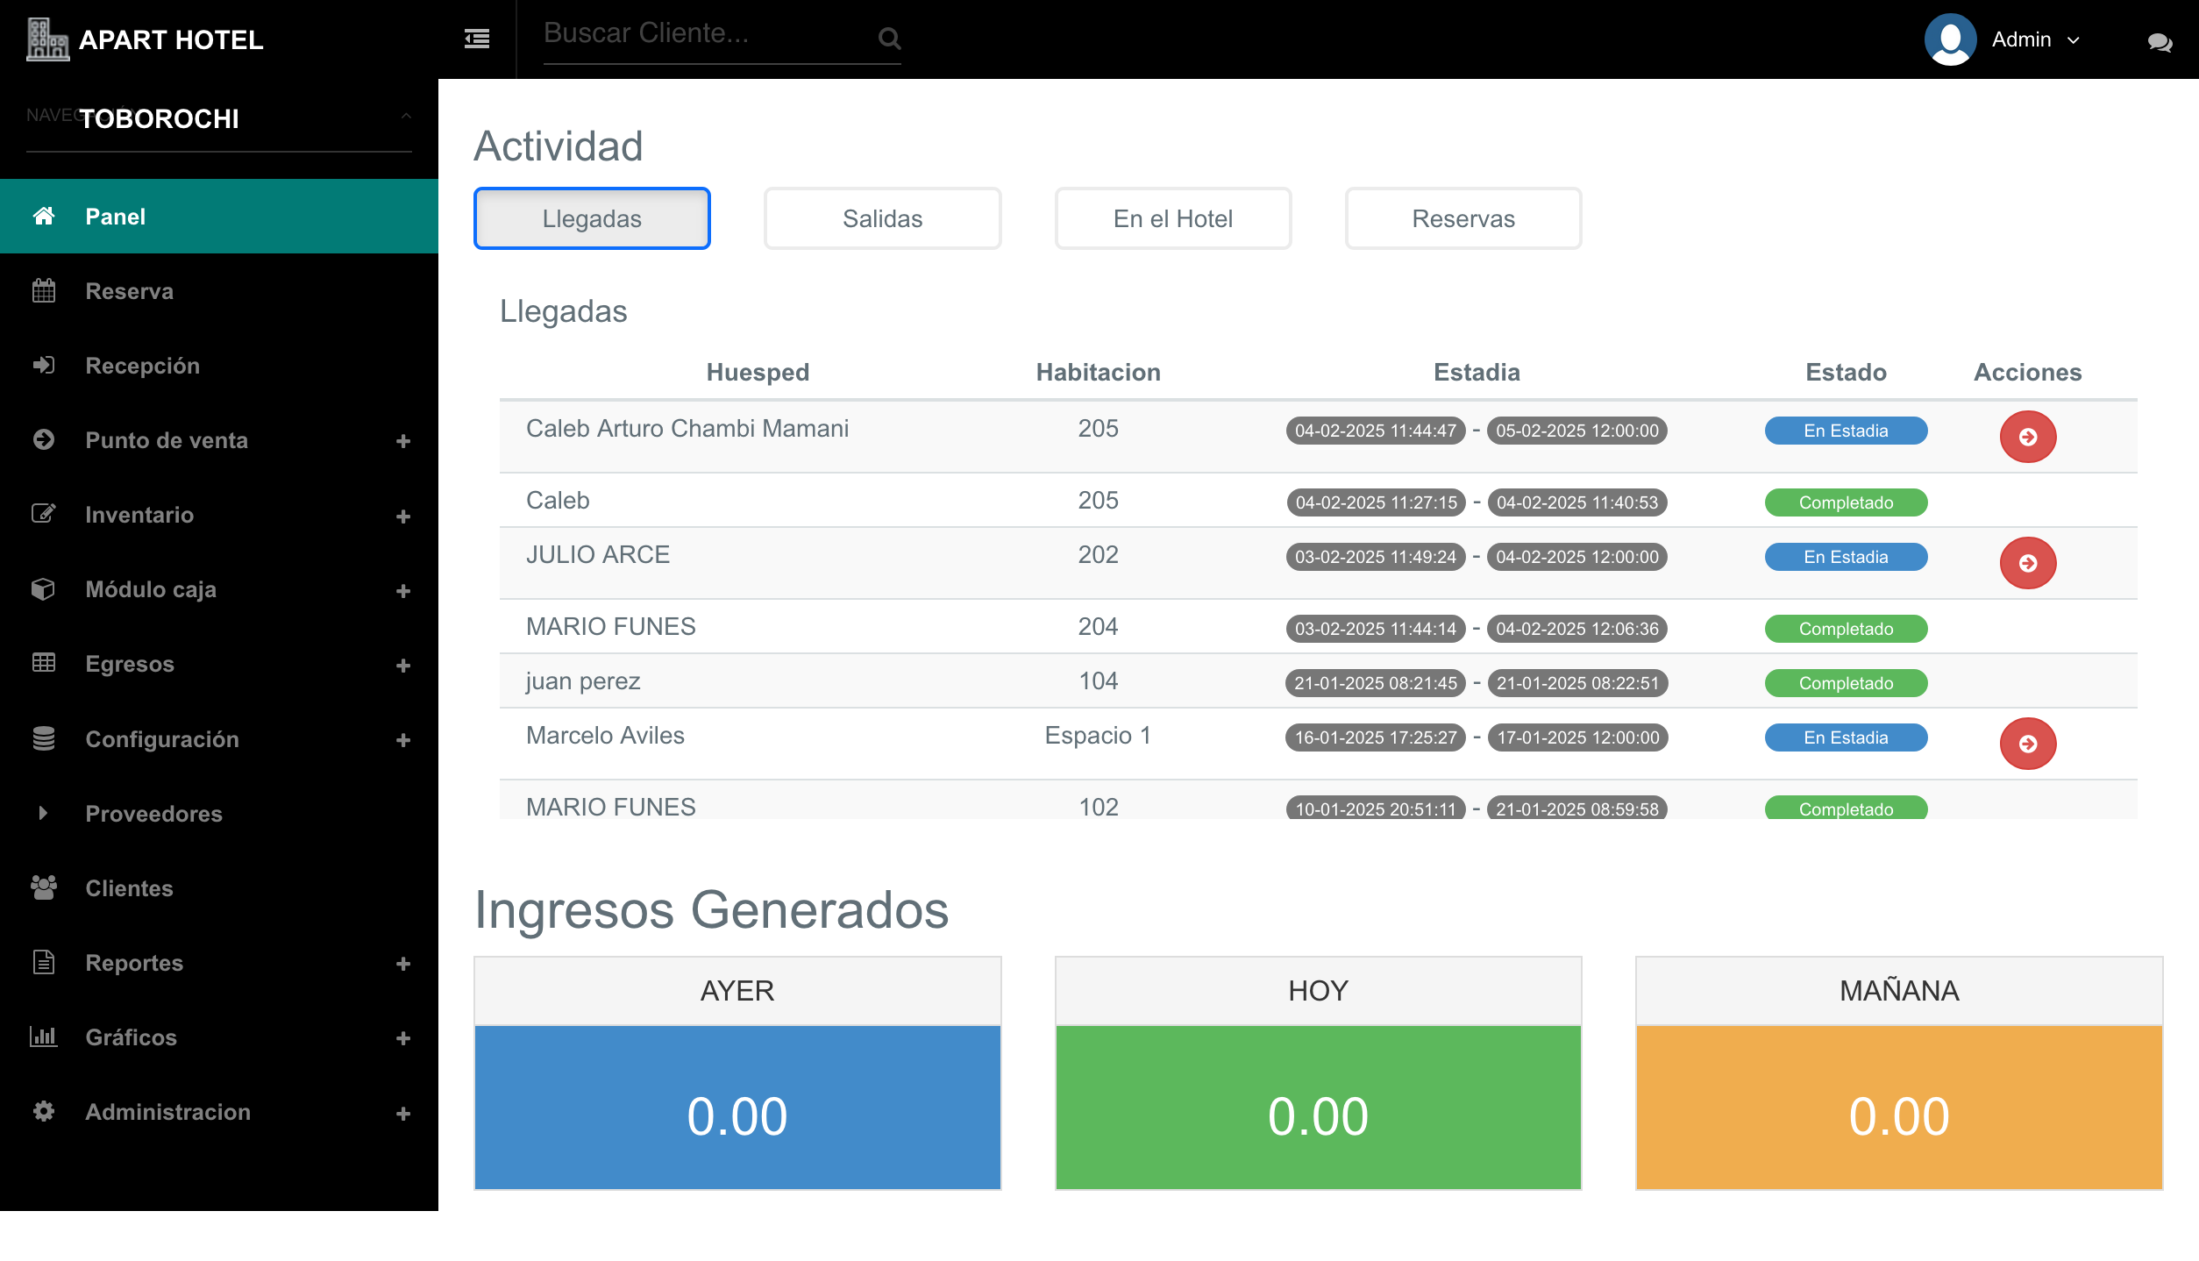Viewport: 2199px width, 1261px height.
Task: Click the hamburger menu toggle icon
Action: point(477,39)
